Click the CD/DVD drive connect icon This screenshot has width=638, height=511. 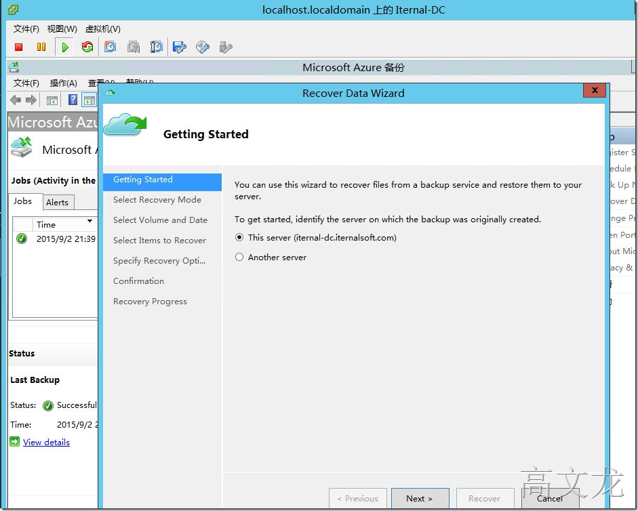click(x=202, y=47)
